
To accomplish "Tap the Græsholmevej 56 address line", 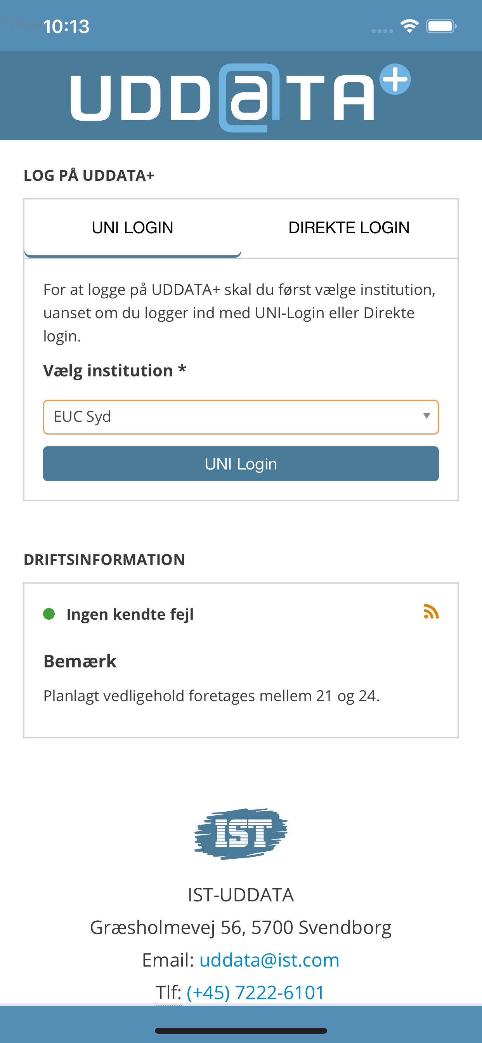I will click(x=241, y=927).
